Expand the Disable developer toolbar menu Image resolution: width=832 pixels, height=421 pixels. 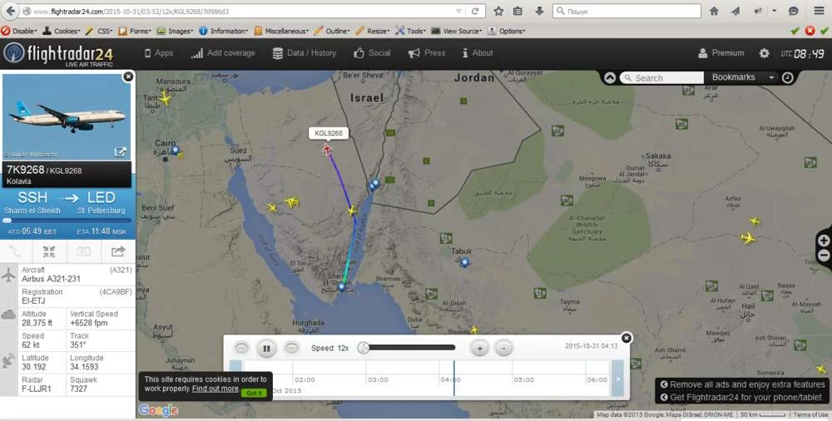click(19, 32)
